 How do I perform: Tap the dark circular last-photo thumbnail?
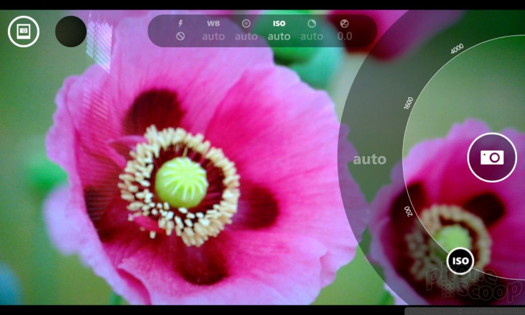[x=71, y=31]
